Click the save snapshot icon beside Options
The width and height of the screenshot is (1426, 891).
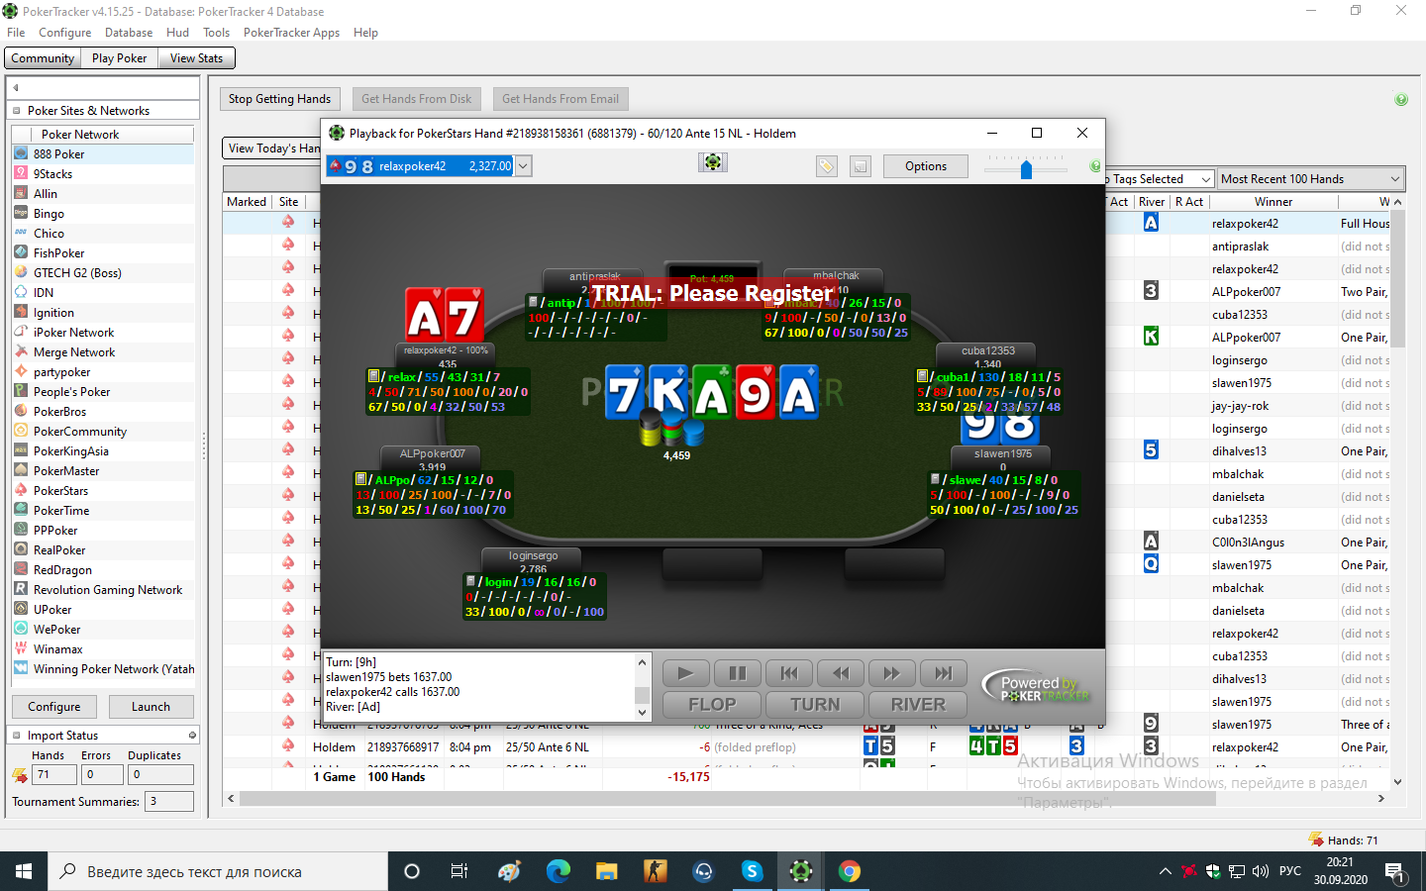pyautogui.click(x=861, y=166)
